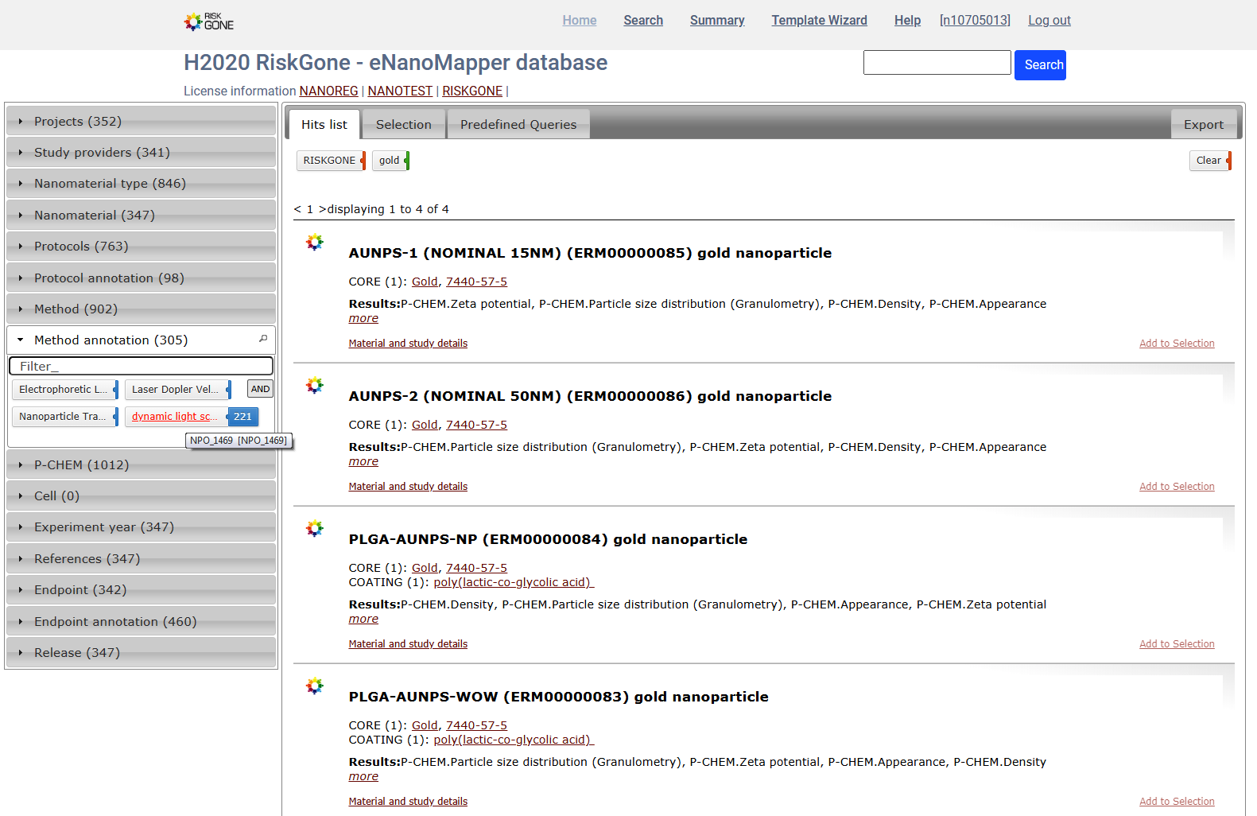
Task: Remove the RISKGONE filter tag
Action: coord(363,161)
